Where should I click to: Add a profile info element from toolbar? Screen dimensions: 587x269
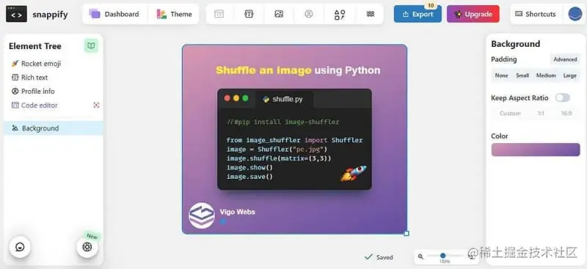[309, 14]
